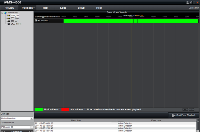
Task: Click the 2011-10-23 timestamp above the playhead
Action: pyautogui.click(x=131, y=15)
